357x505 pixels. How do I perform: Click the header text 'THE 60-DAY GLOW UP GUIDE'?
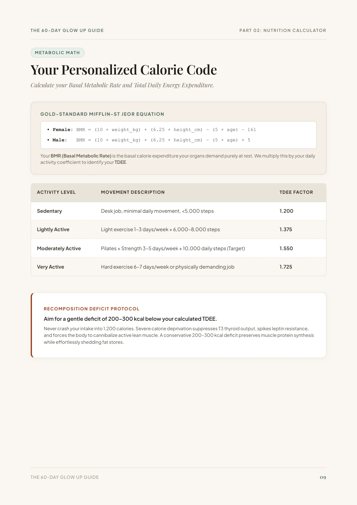[67, 31]
